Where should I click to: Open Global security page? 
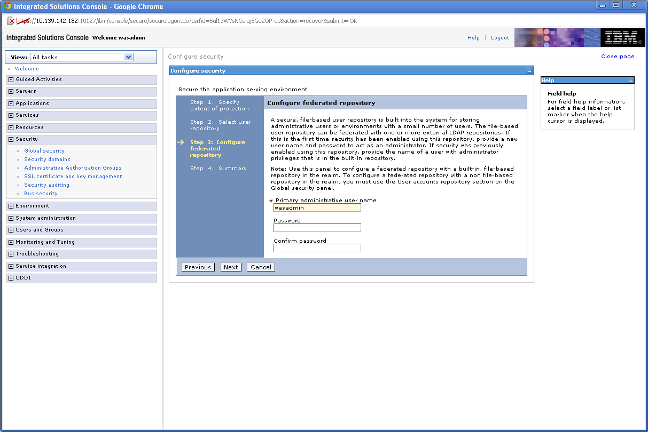point(44,151)
